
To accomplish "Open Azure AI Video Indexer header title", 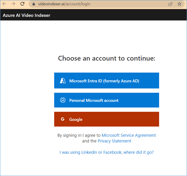I will pos(26,15).
